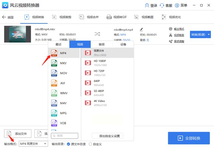Click 全部转换 button
This screenshot has width=214, height=150.
tap(189, 138)
